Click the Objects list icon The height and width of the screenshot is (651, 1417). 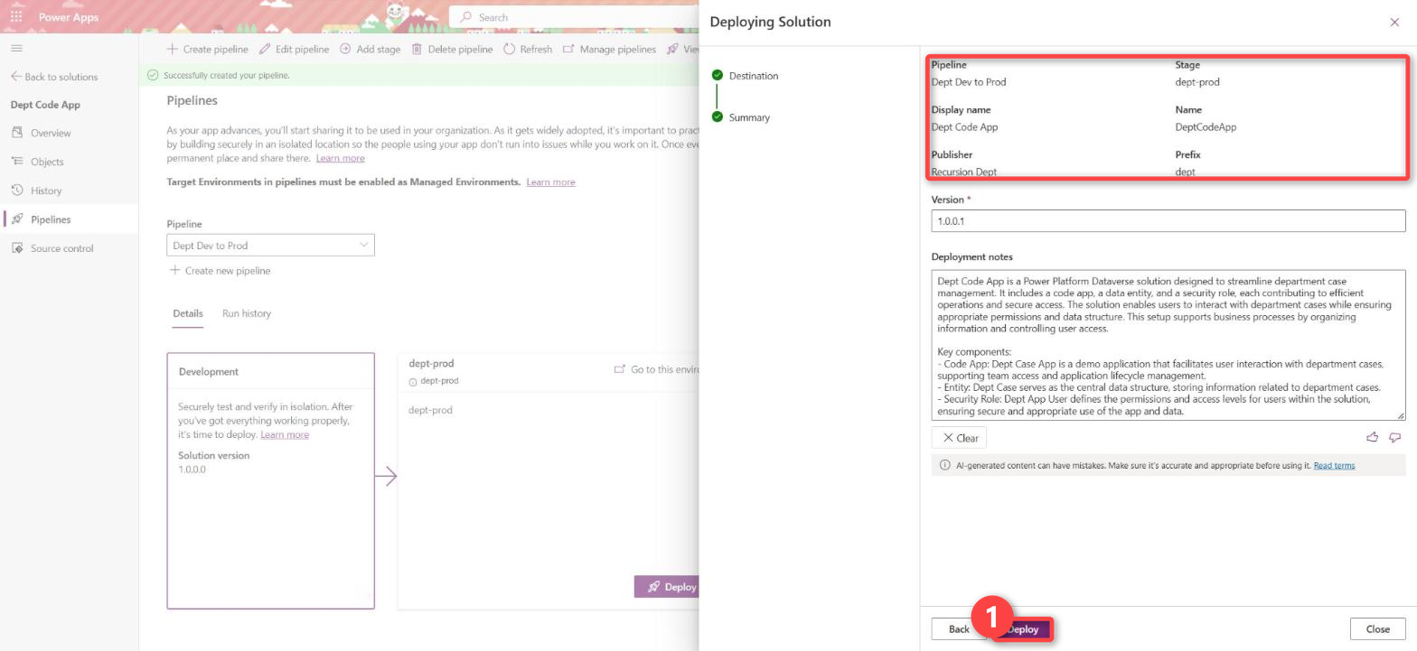(16, 162)
